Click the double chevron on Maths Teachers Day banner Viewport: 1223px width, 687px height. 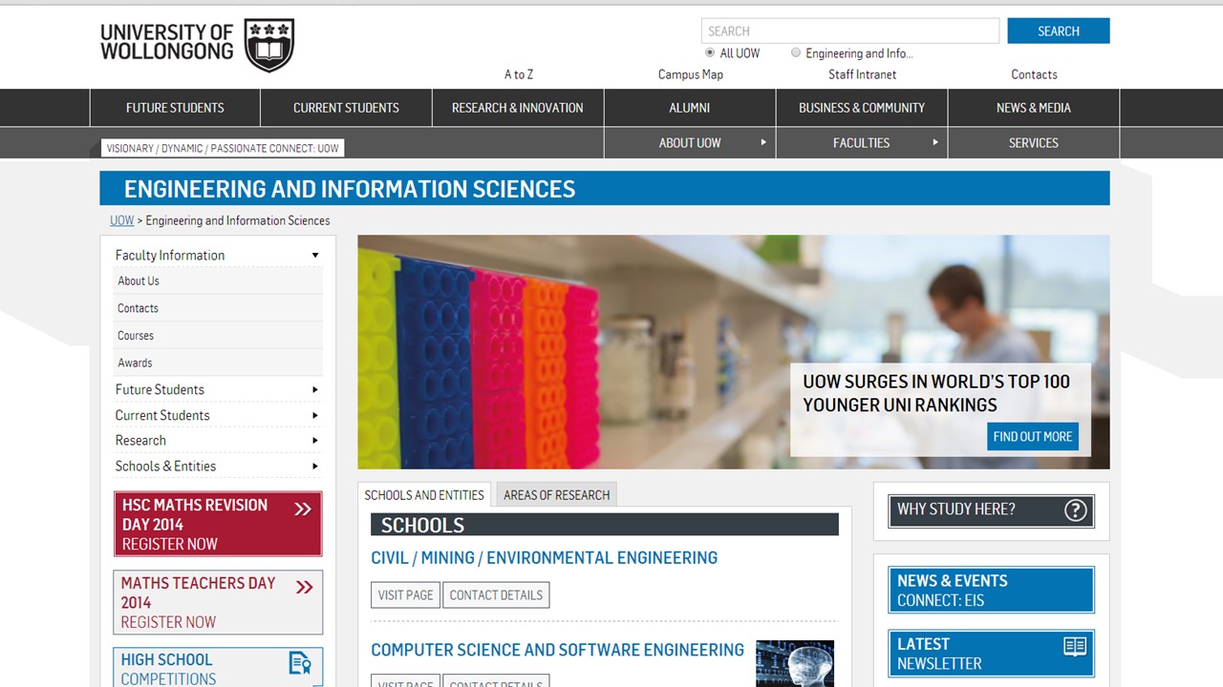tap(305, 587)
